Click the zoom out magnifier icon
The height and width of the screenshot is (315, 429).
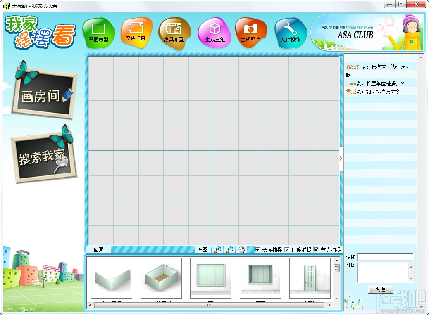point(230,250)
